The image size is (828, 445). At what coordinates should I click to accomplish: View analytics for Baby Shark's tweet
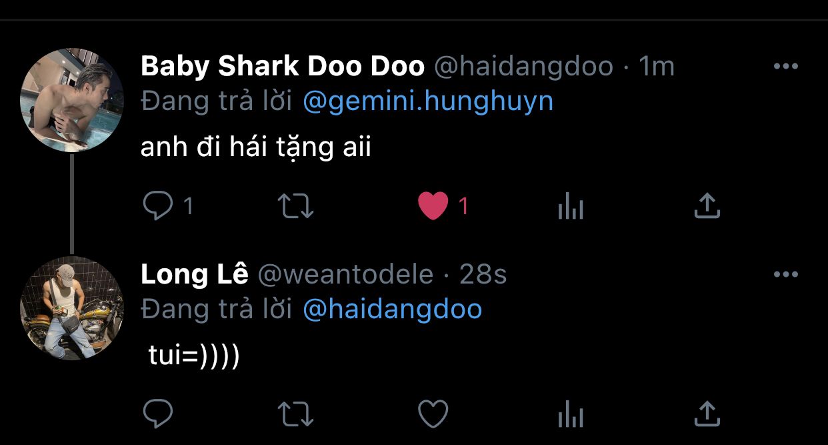[571, 206]
